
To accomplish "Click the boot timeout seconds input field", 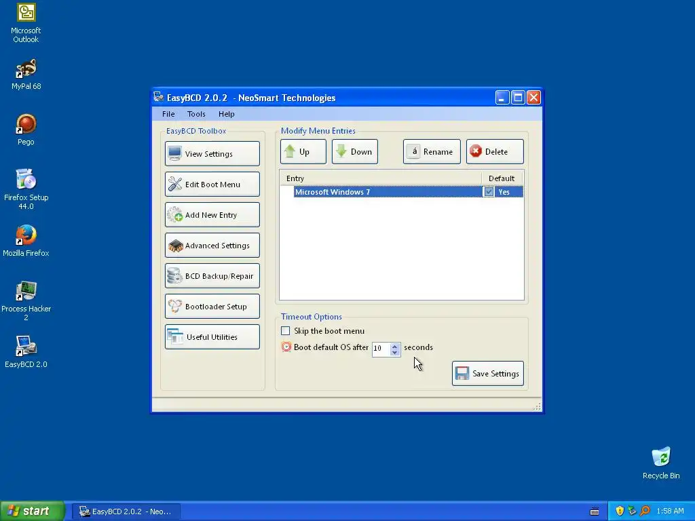I will 381,349.
